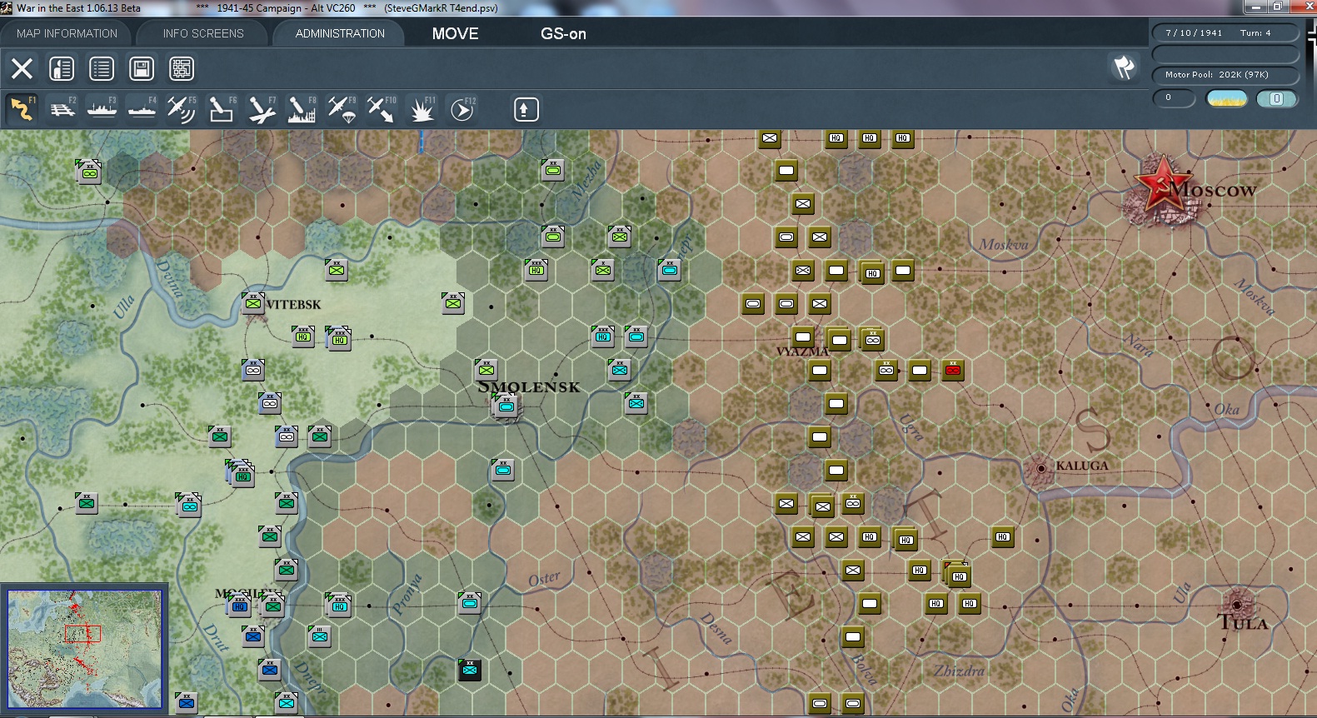
Task: Click the F12 end turn icon
Action: tap(462, 109)
